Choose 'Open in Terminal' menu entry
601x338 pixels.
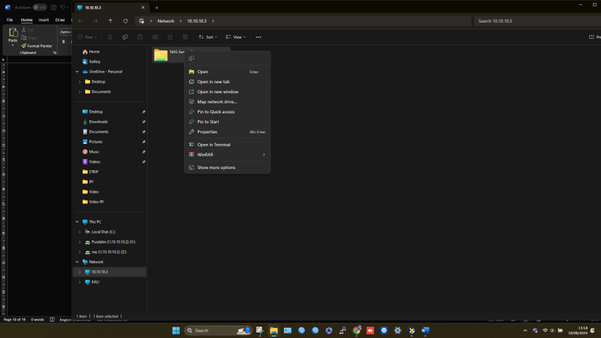pos(214,144)
